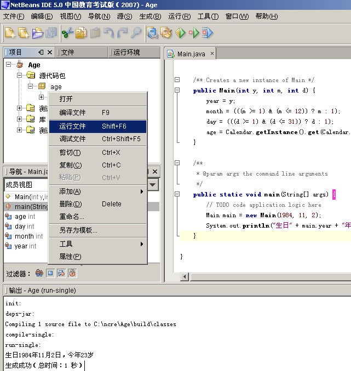Click the Age project coffee cup icon

pyautogui.click(x=20, y=65)
